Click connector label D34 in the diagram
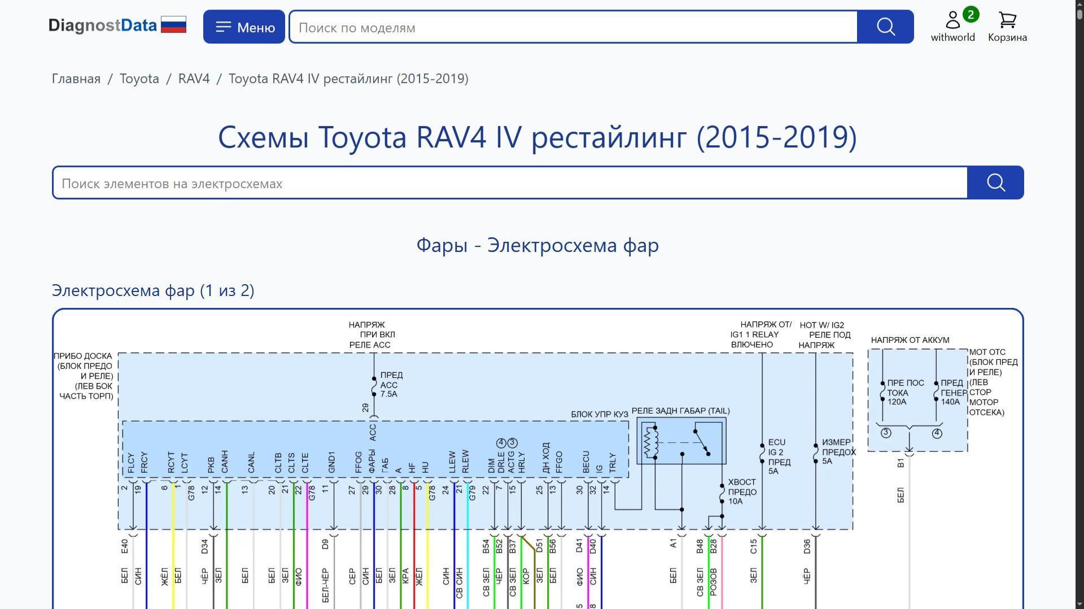This screenshot has height=609, width=1084. tap(204, 546)
